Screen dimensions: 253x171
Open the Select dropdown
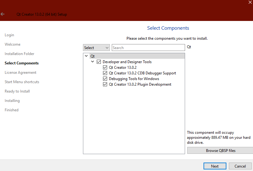[96, 48]
